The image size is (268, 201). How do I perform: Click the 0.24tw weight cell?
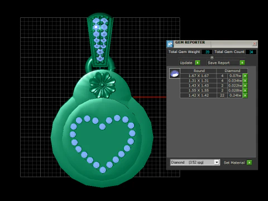(x=235, y=95)
